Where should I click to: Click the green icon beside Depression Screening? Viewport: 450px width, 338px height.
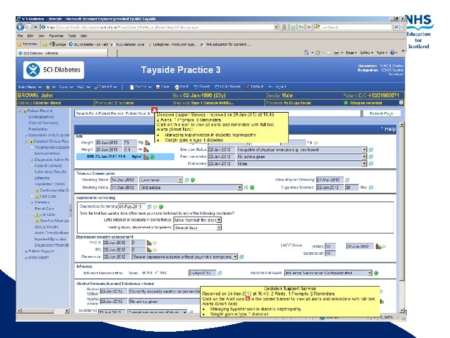coord(161,207)
